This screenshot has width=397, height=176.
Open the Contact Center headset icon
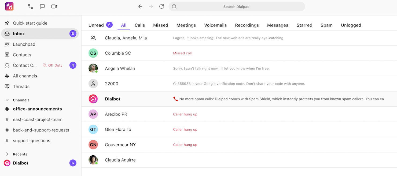[x=7, y=65]
